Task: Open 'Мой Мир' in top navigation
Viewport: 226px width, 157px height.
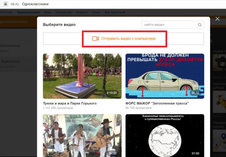Action: tap(6, 12)
